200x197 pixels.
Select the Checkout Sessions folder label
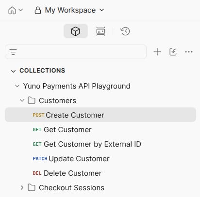[x=71, y=188]
